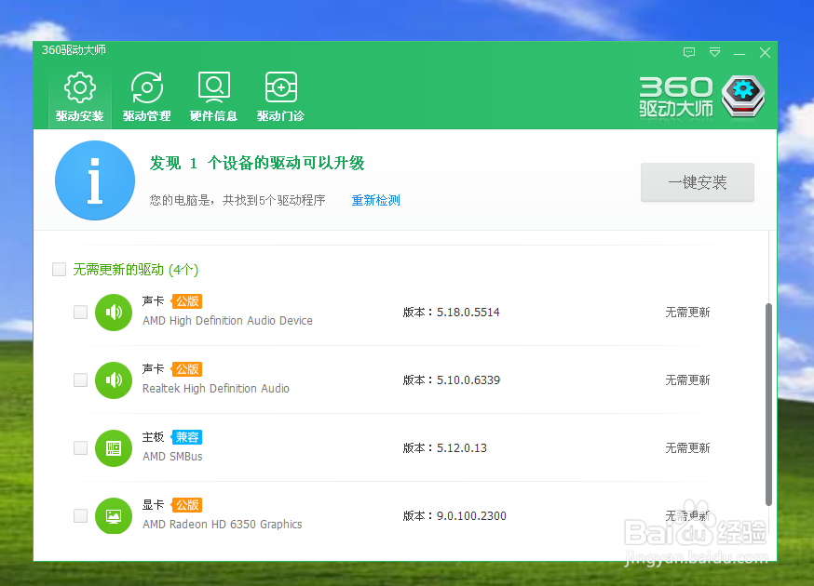Viewport: 814px width, 586px height.
Task: Select the AMD SMBus checkbox
Action: point(80,448)
